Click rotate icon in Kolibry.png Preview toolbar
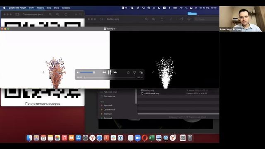The image size is (265, 149). [182, 19]
